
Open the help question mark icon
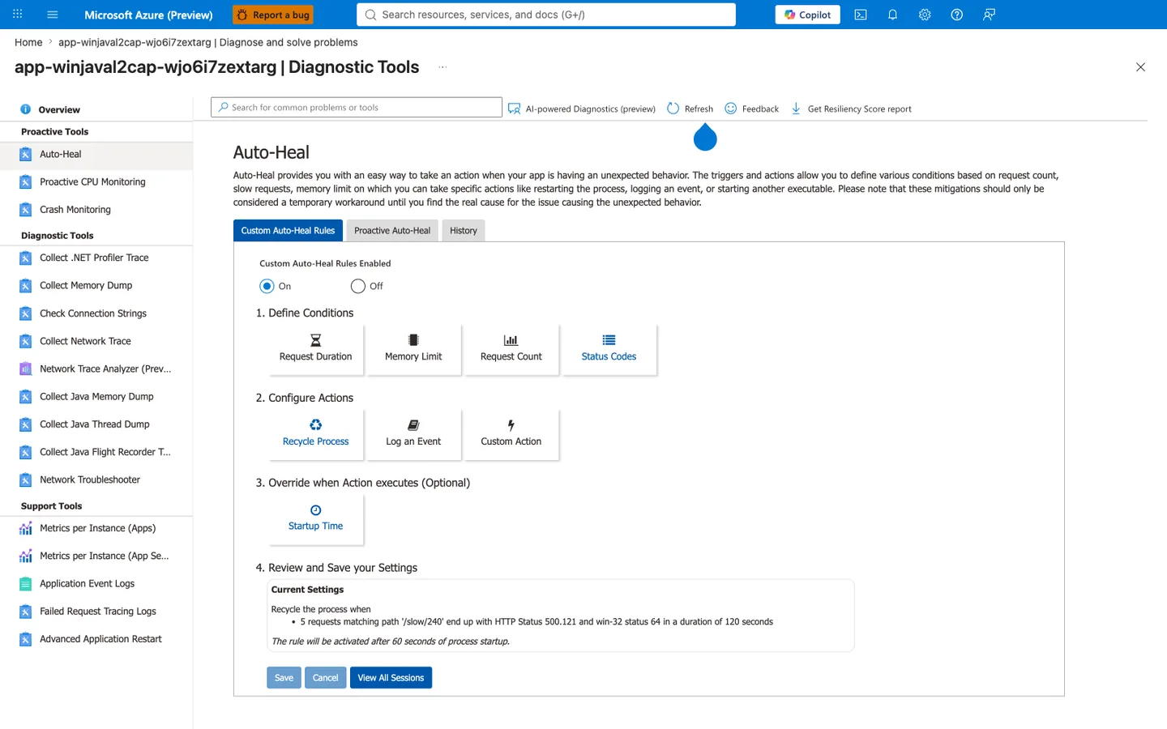coord(956,15)
